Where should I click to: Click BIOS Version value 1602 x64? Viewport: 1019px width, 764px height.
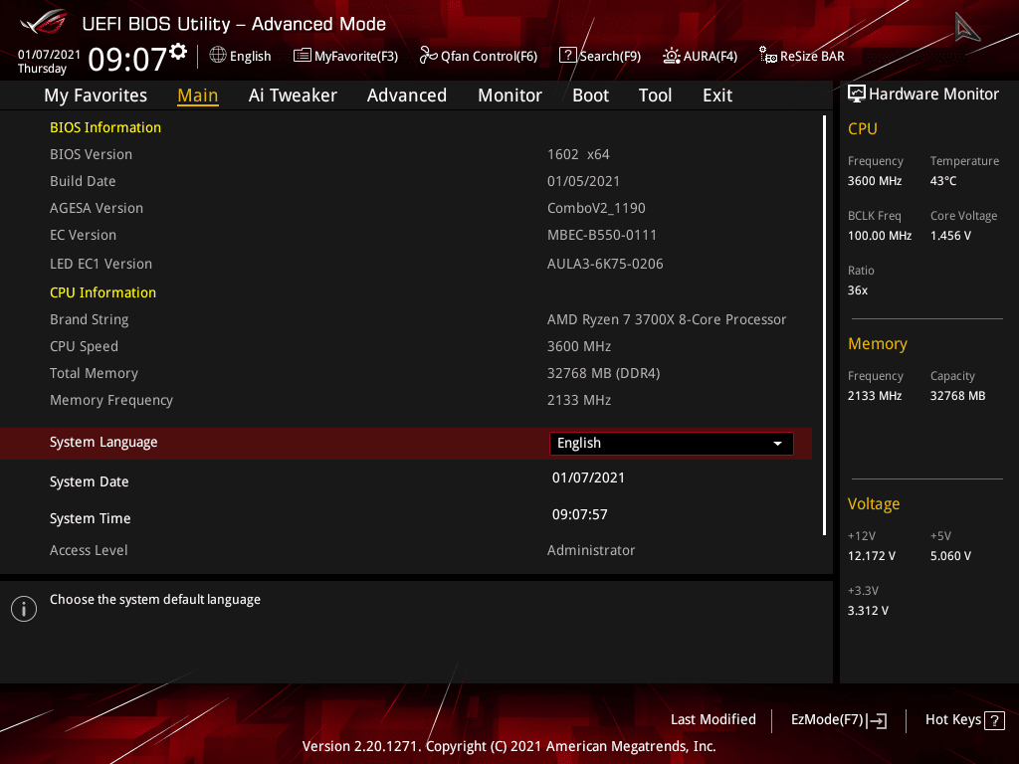(578, 154)
